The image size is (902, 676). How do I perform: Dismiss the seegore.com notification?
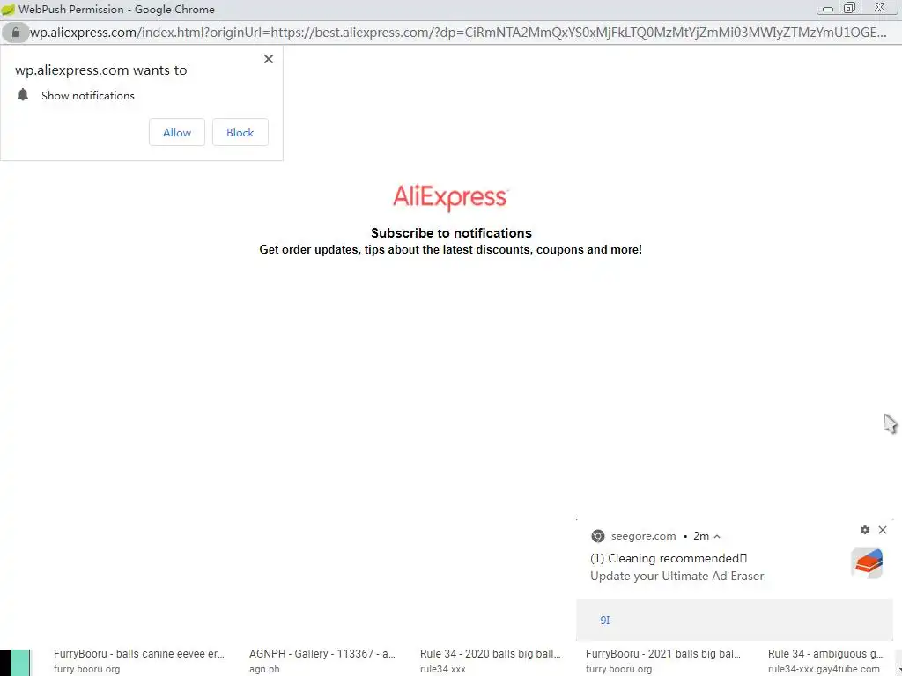pyautogui.click(x=883, y=530)
